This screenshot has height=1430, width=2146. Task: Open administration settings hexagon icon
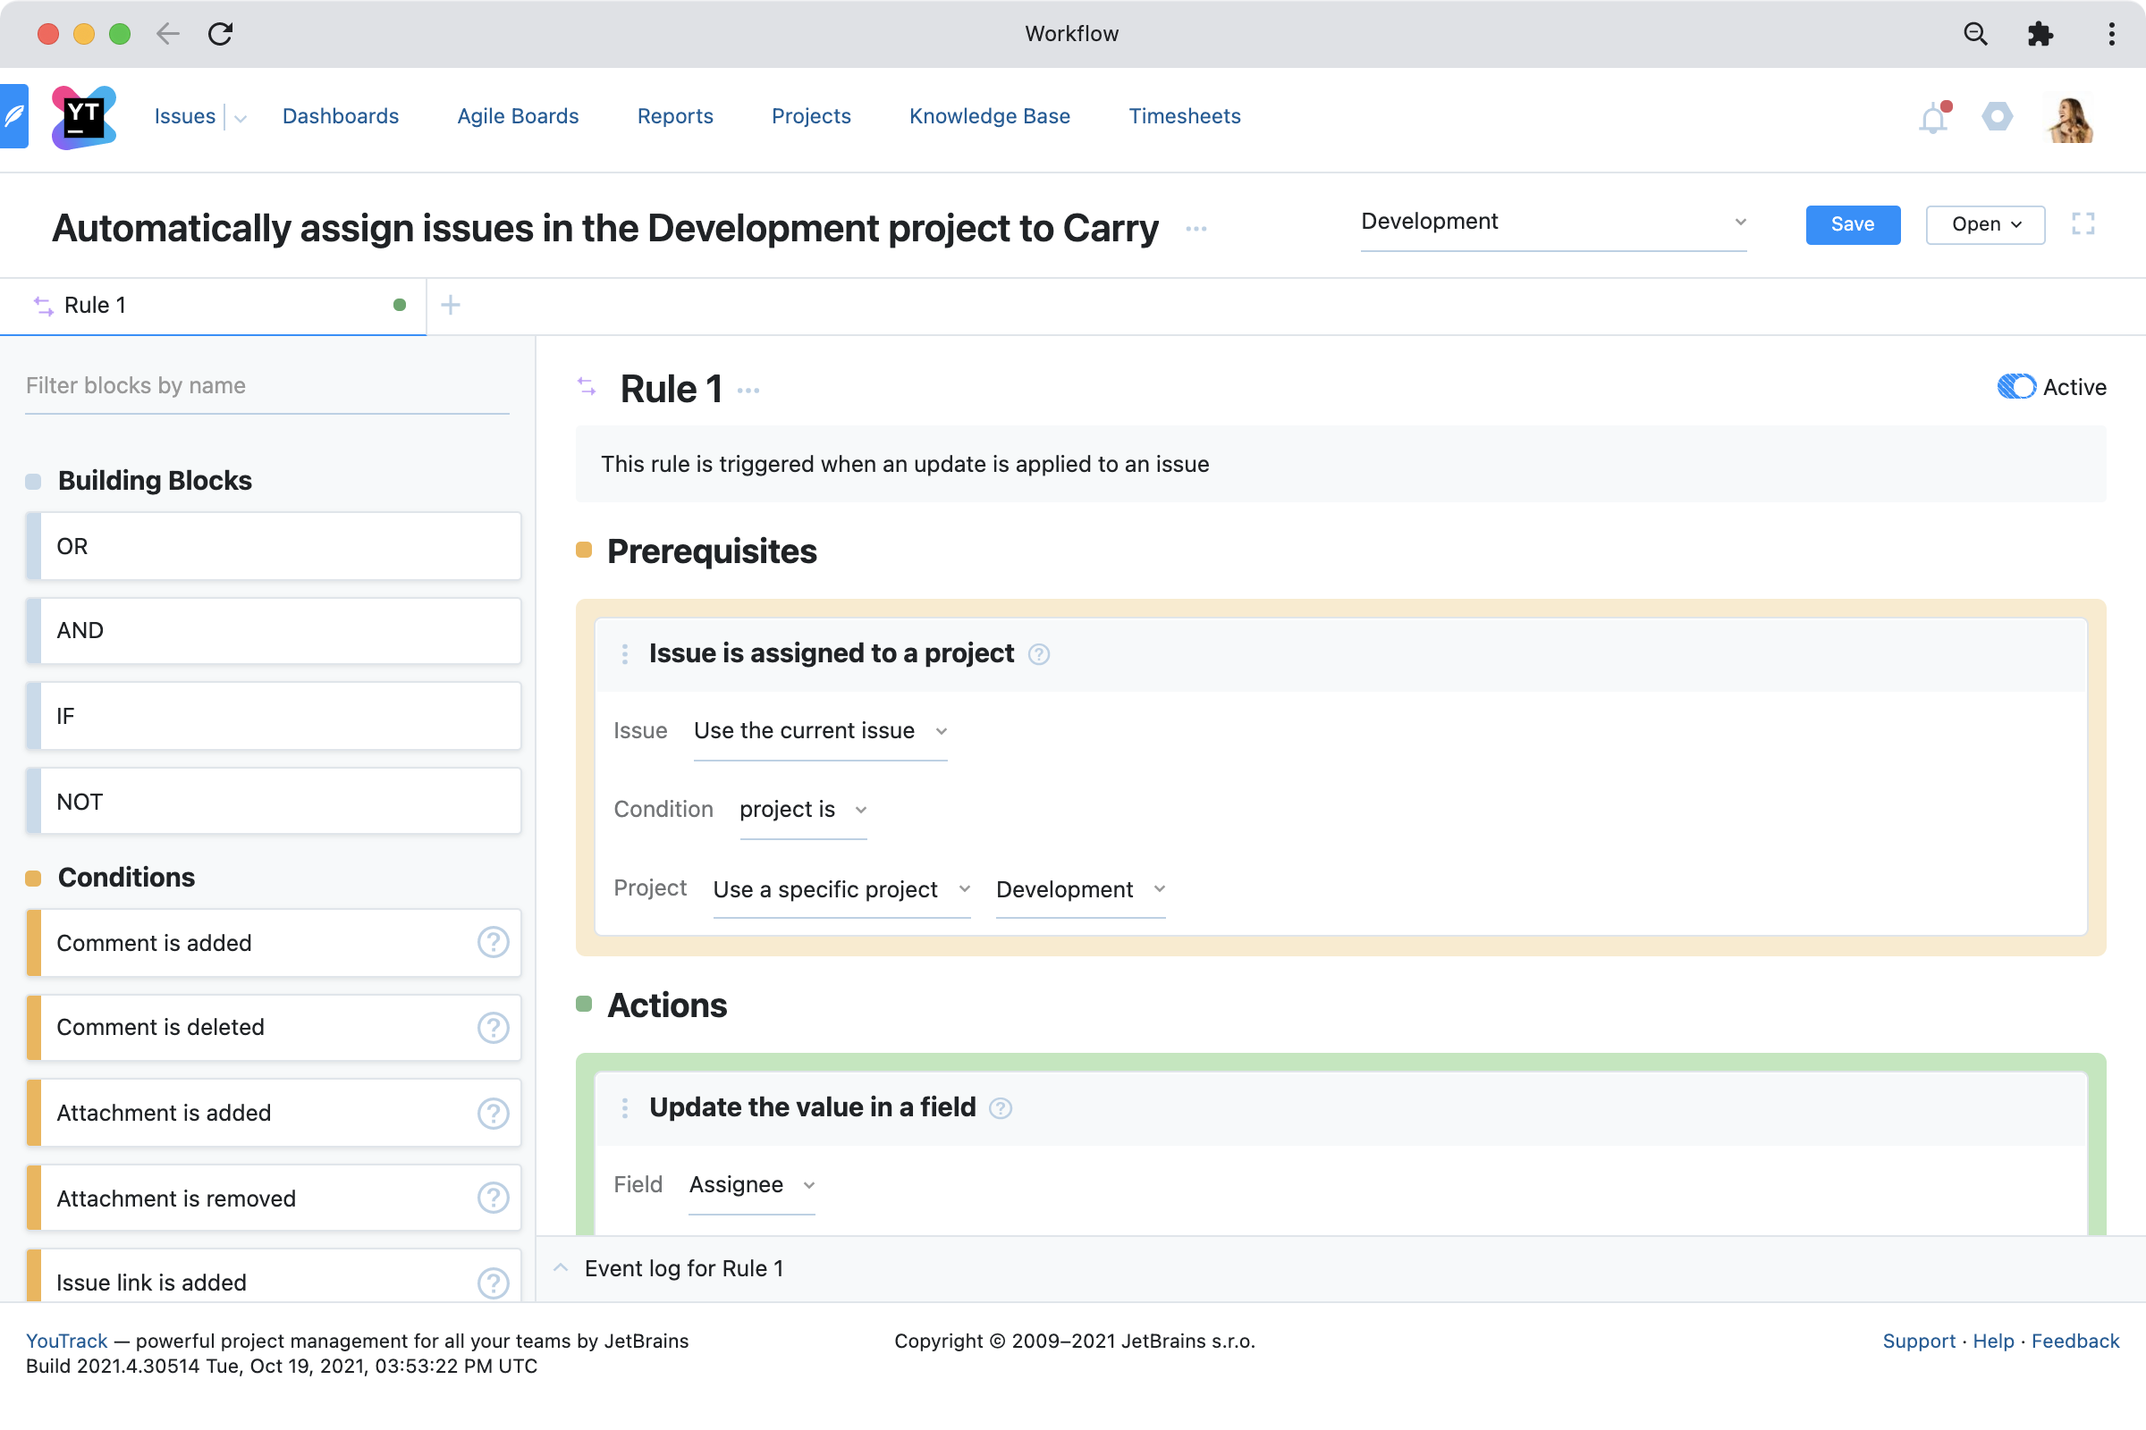[1997, 117]
